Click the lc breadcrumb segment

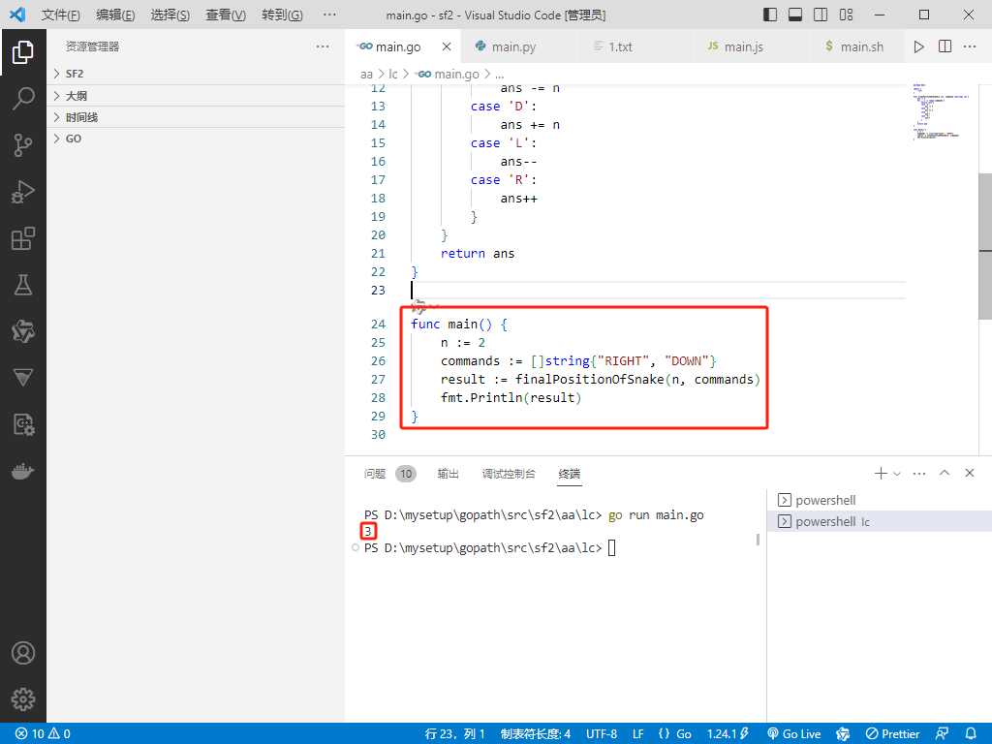click(393, 74)
